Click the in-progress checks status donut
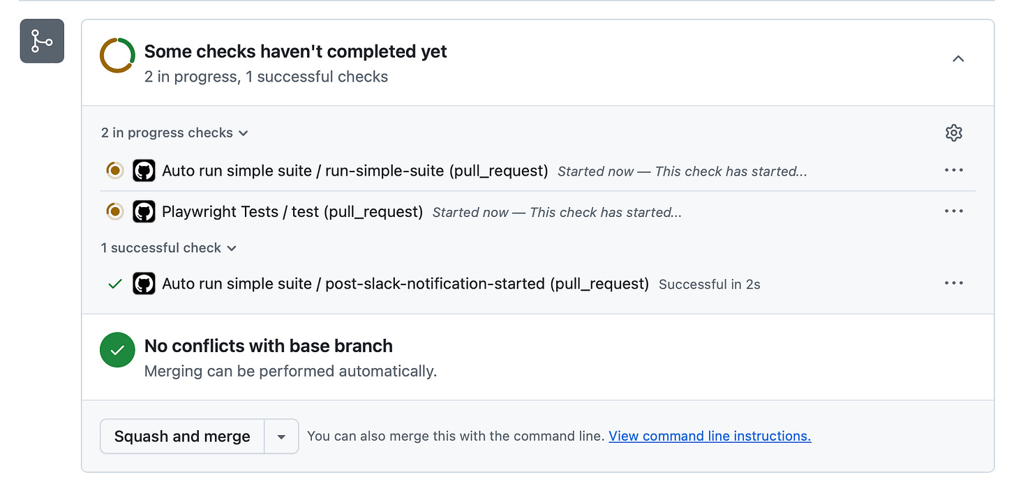The width and height of the screenshot is (1016, 486). point(117,55)
